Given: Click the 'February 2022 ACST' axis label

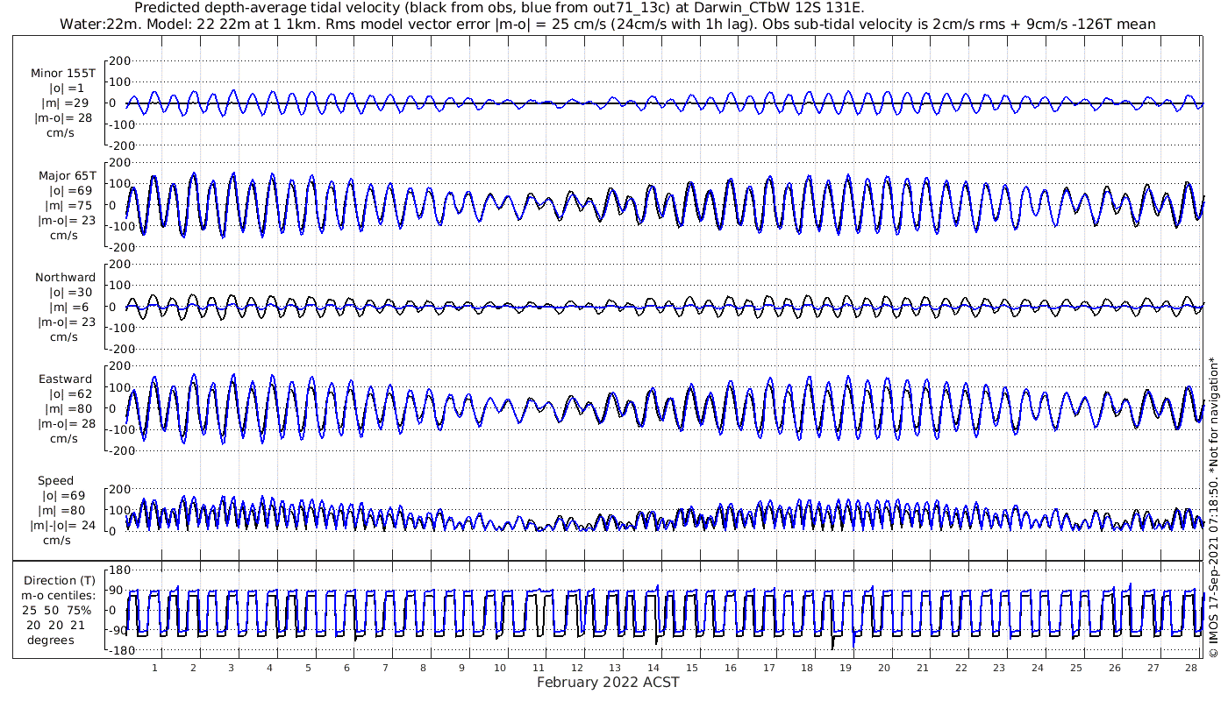Looking at the screenshot, I should [608, 682].
